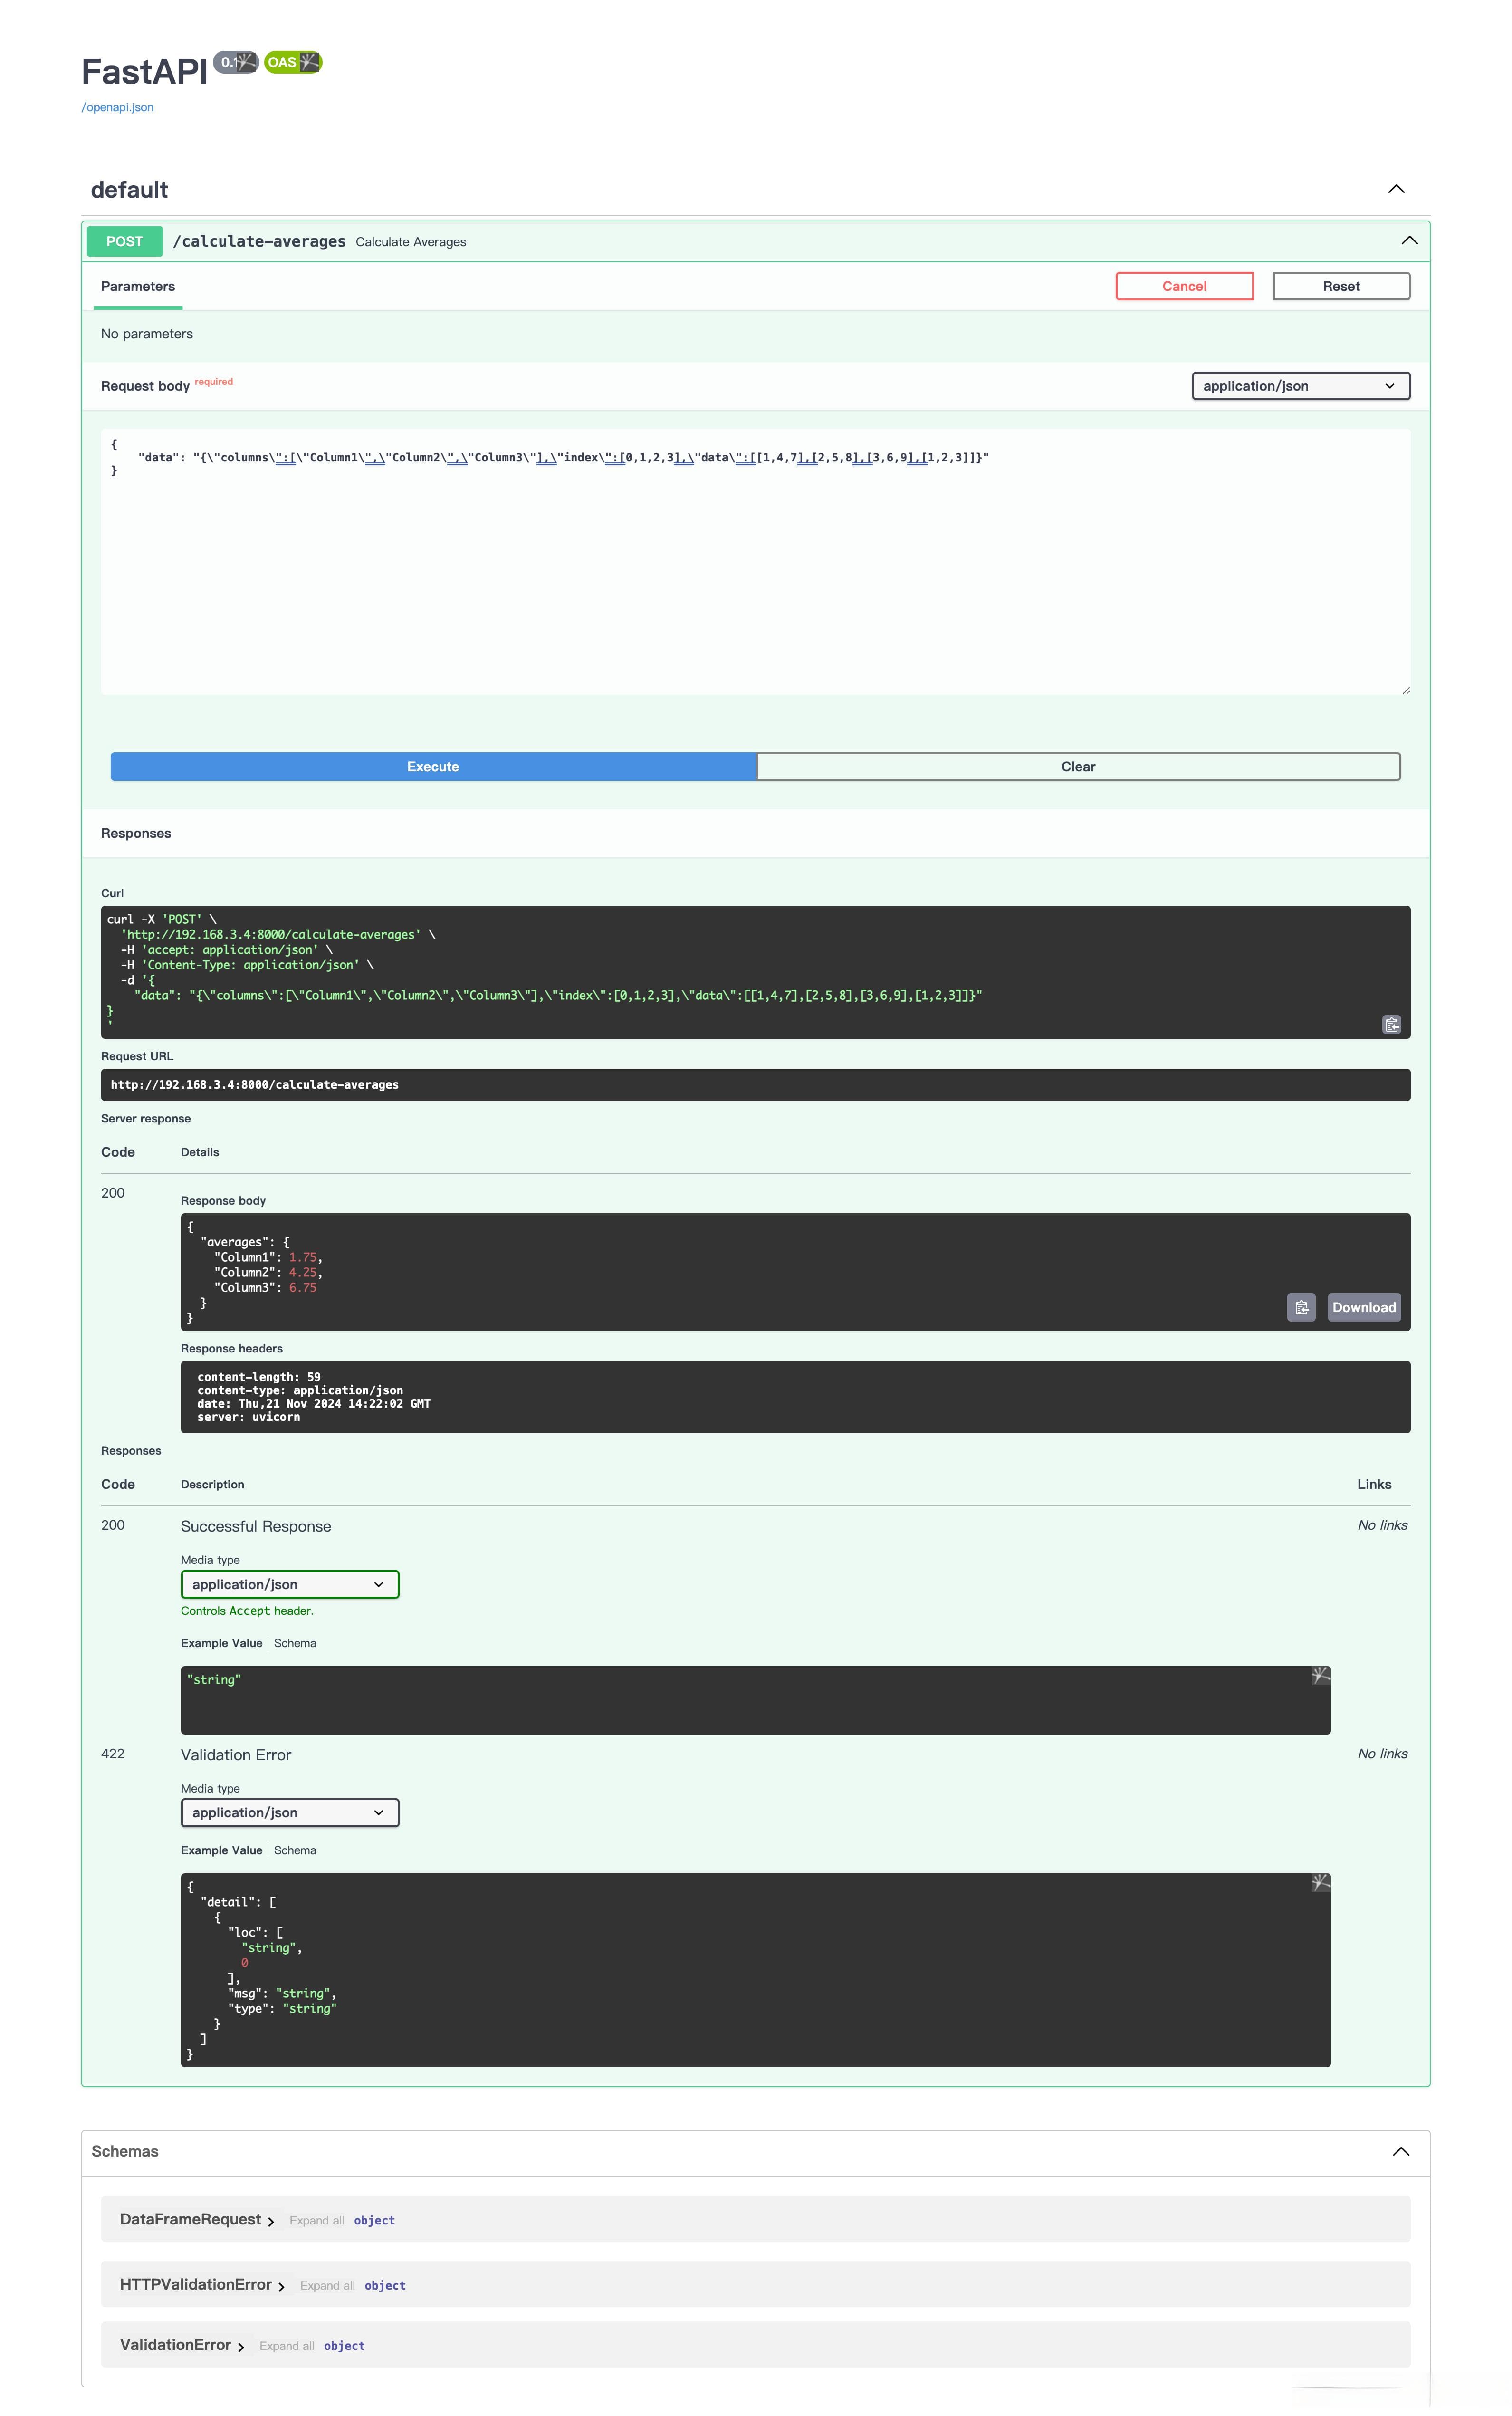Click the 'server: uvicorn' header line

(x=248, y=1417)
